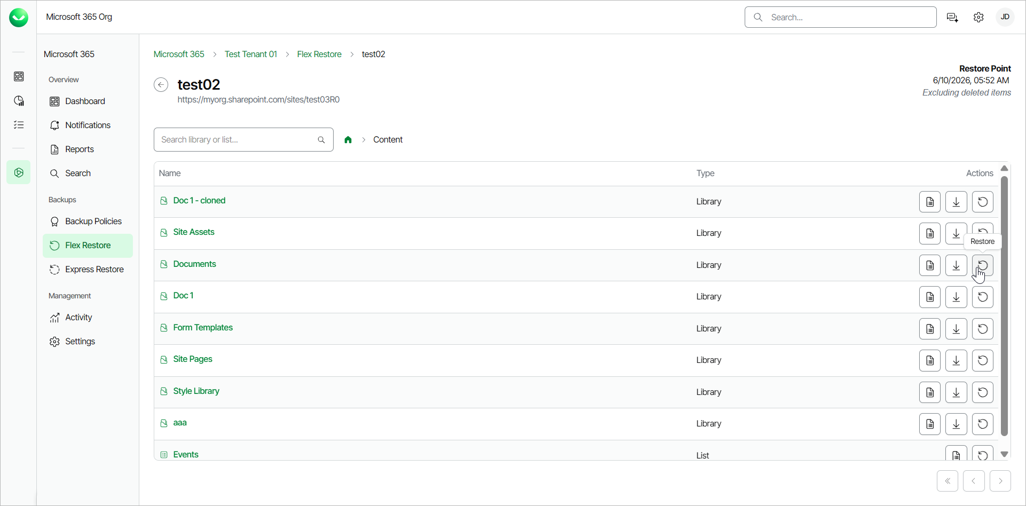Click the global Search field
1026x506 pixels.
click(840, 17)
